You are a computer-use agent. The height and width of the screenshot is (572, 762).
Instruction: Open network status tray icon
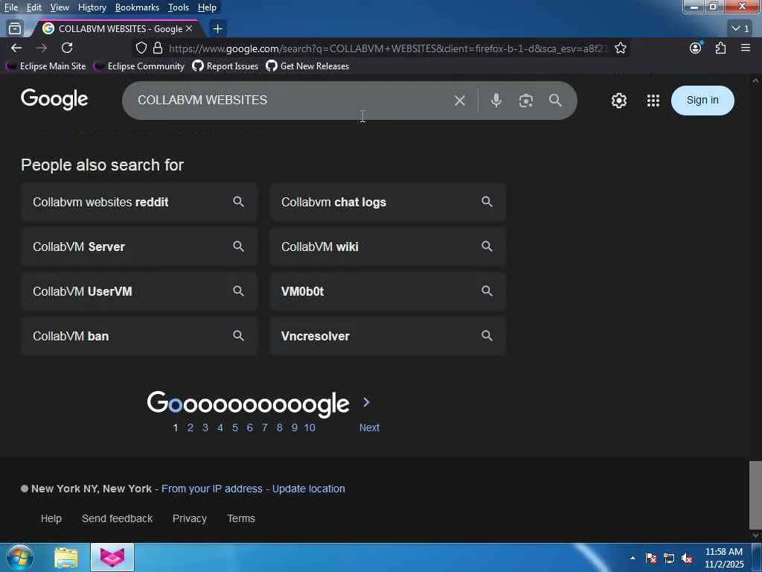click(x=669, y=558)
